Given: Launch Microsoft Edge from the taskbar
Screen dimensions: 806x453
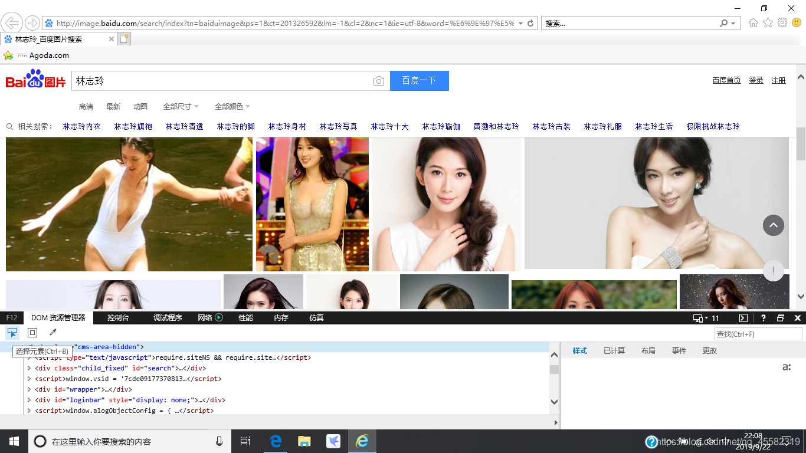Looking at the screenshot, I should (276, 441).
